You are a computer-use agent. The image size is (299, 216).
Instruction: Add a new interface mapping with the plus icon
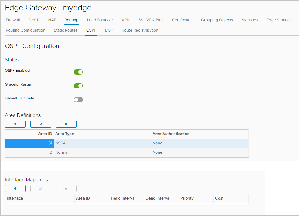[15, 188]
